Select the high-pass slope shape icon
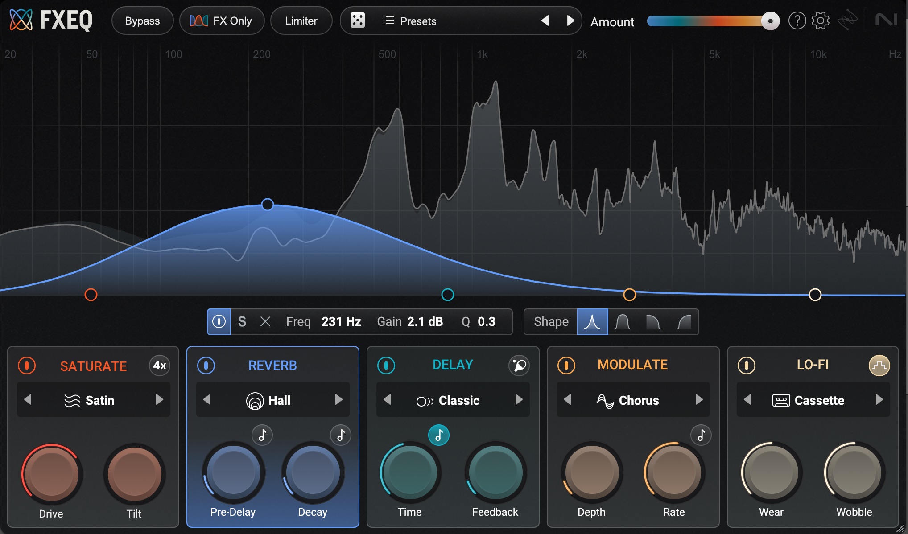 (x=684, y=322)
